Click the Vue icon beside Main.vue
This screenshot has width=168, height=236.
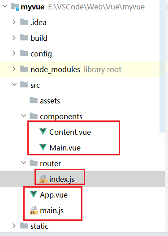(43, 147)
